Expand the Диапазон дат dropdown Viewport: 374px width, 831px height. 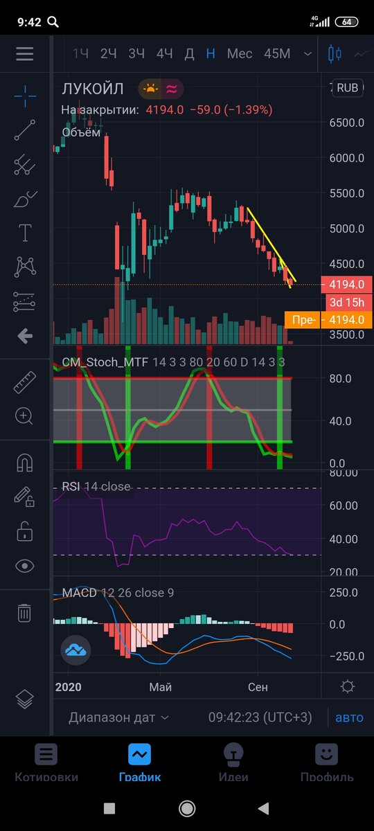coord(118,717)
